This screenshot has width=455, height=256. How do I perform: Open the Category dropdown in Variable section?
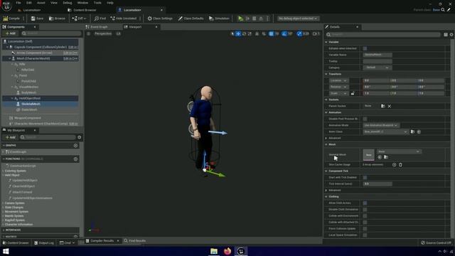(x=377, y=68)
